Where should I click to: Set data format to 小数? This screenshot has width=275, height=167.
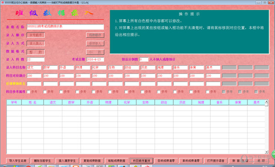[95, 52]
